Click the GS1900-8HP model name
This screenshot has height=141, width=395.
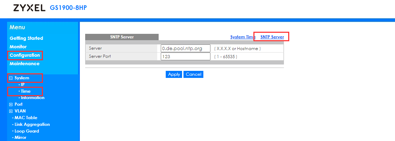[x=68, y=8]
